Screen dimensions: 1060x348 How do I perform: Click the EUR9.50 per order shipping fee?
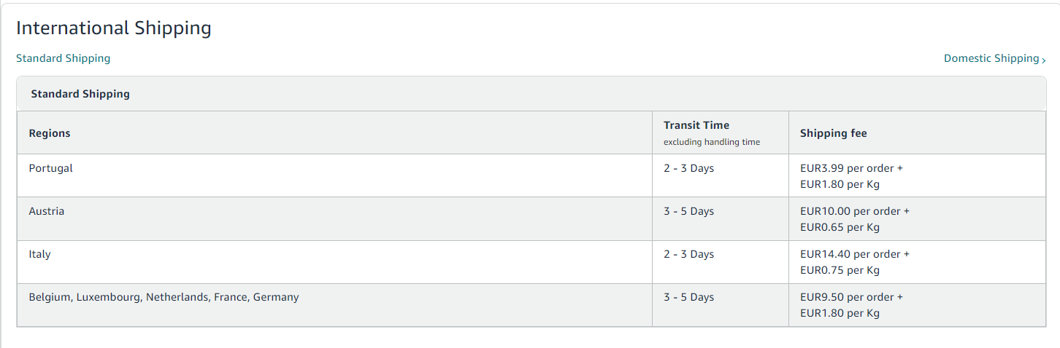click(851, 297)
